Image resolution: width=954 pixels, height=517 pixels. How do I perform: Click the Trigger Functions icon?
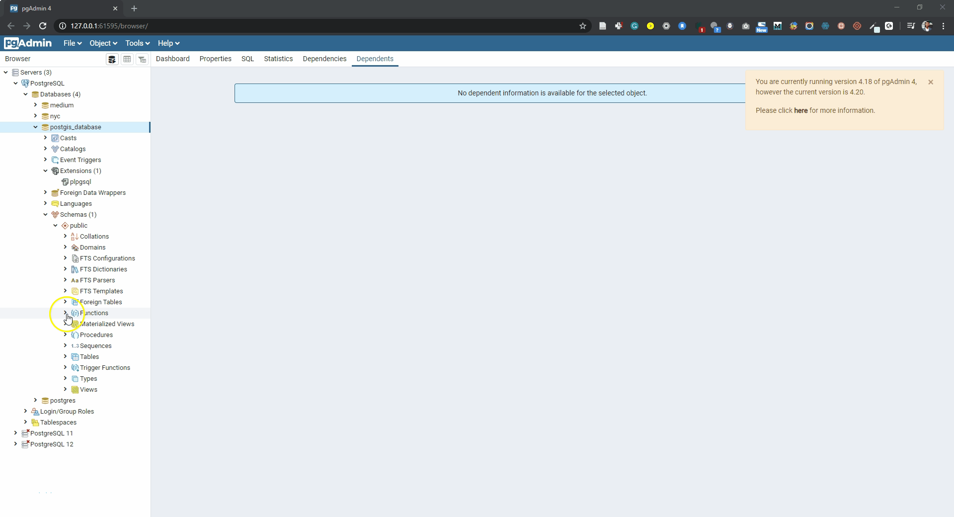click(x=75, y=368)
